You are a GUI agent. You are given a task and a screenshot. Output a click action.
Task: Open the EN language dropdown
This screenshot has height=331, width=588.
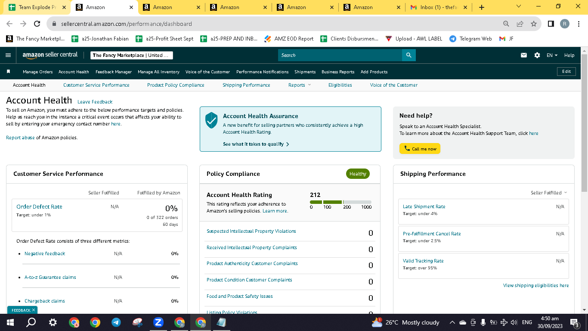[552, 55]
